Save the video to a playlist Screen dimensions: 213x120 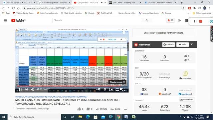(115, 109)
